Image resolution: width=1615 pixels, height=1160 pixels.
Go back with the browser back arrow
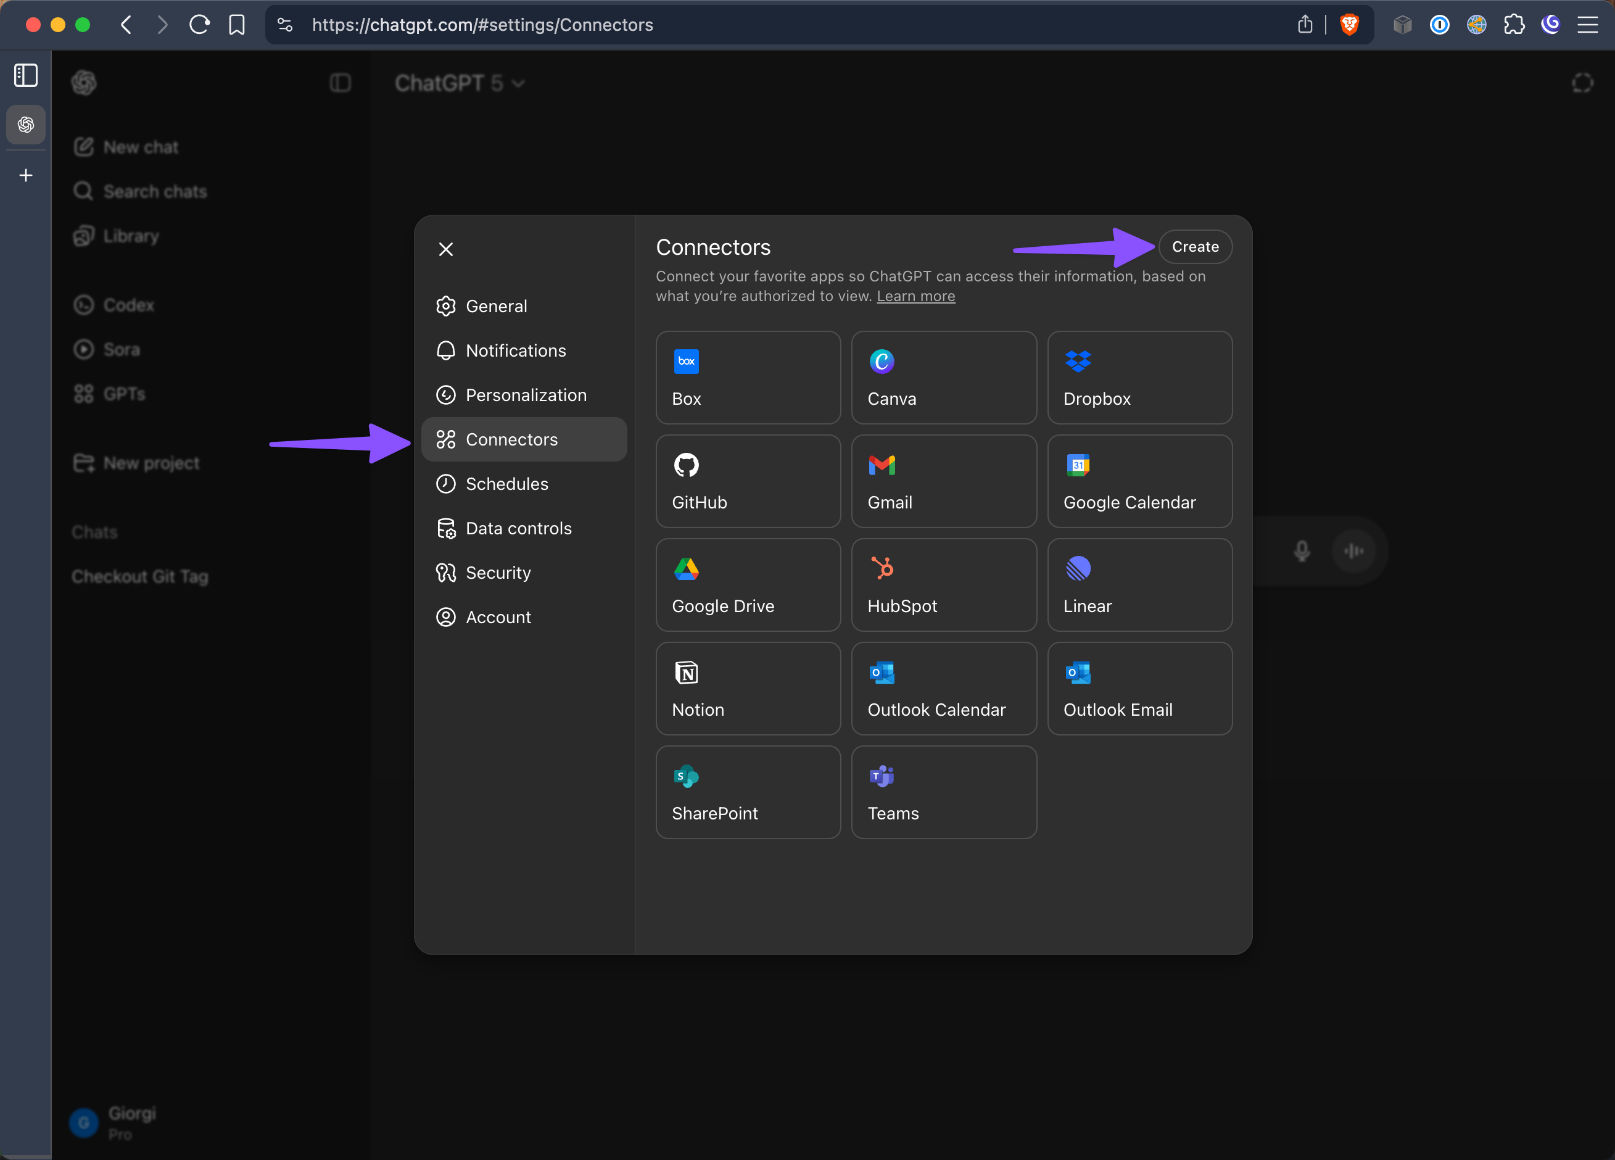pyautogui.click(x=126, y=25)
